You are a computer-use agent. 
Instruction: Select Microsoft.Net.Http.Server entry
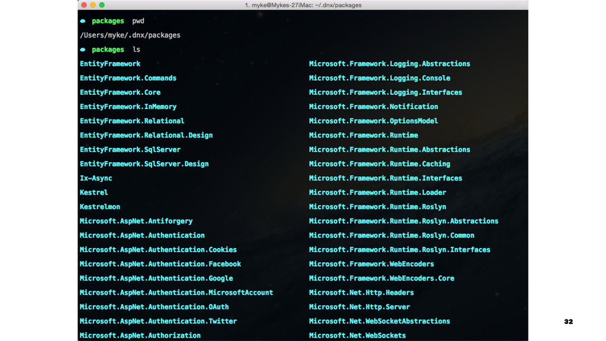[x=359, y=307]
